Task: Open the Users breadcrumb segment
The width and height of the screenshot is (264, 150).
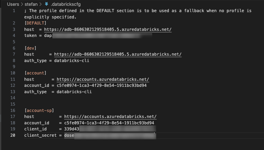Action: [x=13, y=4]
